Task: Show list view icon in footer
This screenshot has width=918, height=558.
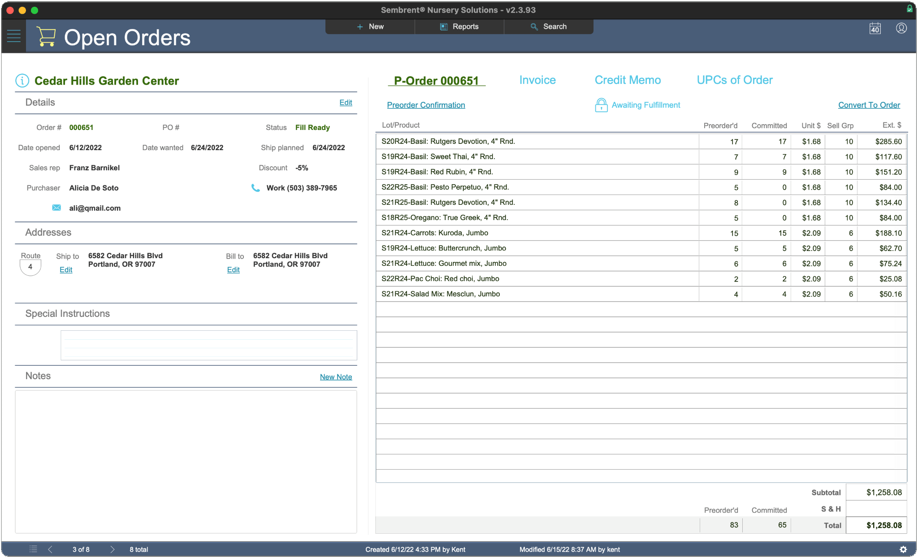Action: pos(33,549)
